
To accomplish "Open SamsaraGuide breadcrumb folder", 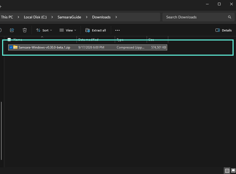I will pos(69,17).
